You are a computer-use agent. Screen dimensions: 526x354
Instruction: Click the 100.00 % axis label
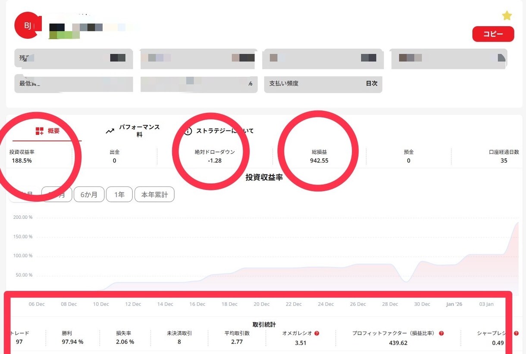23,256
